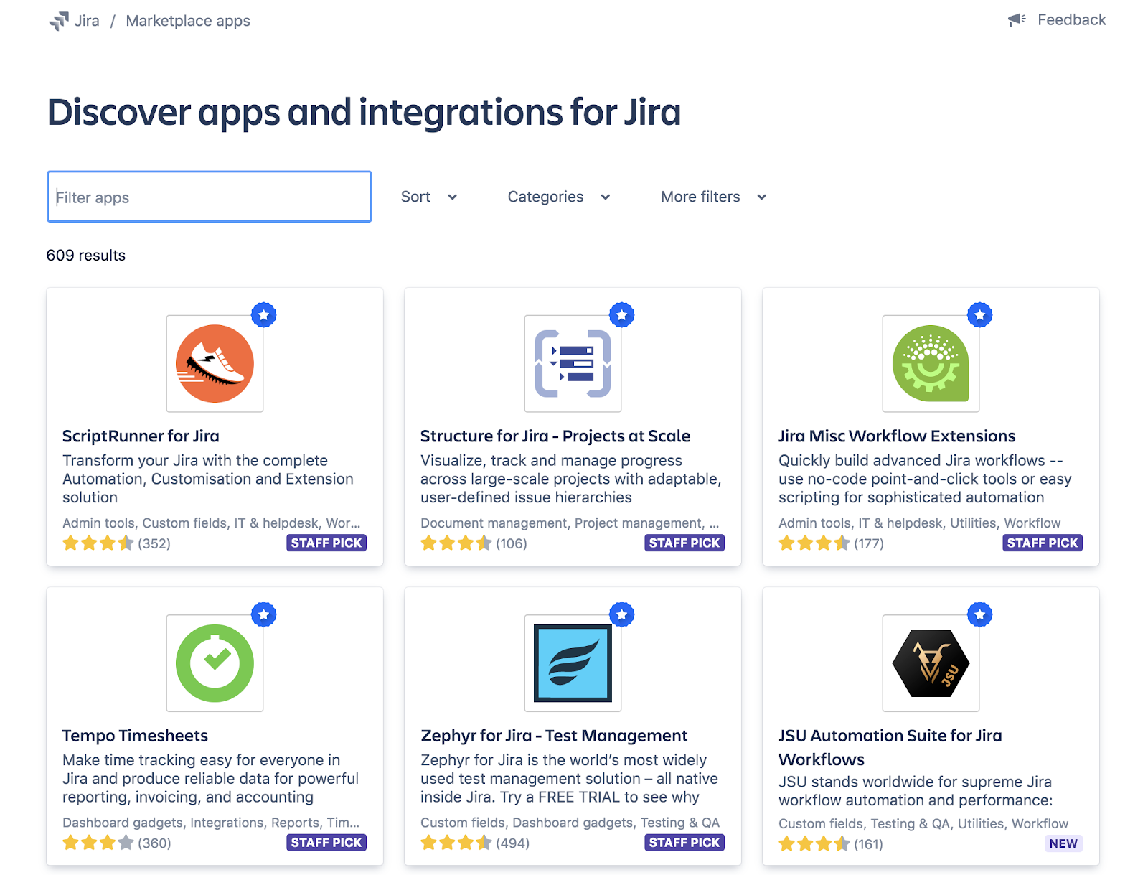Click Tempo description "Make time tracking easy"
This screenshot has height=875, width=1148.
coord(211,778)
